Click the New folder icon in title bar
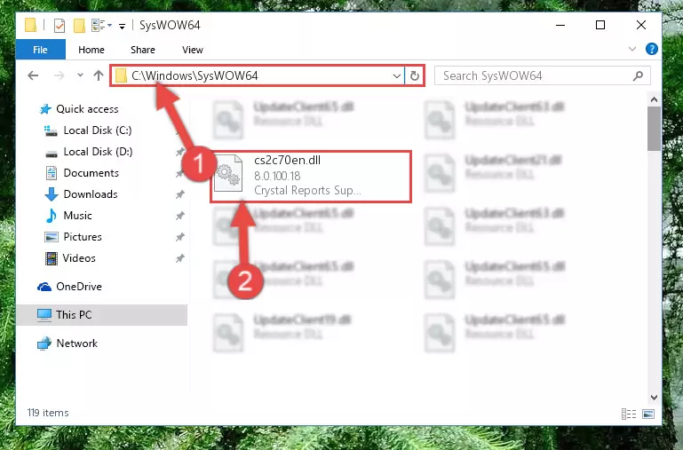This screenshot has width=683, height=450. 79,26
